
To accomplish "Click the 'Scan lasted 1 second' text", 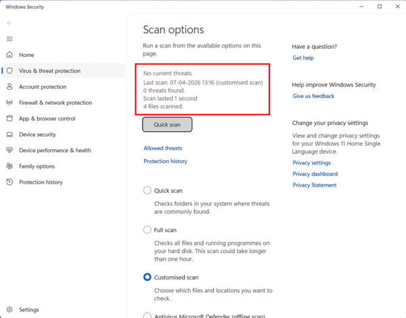I will (171, 99).
